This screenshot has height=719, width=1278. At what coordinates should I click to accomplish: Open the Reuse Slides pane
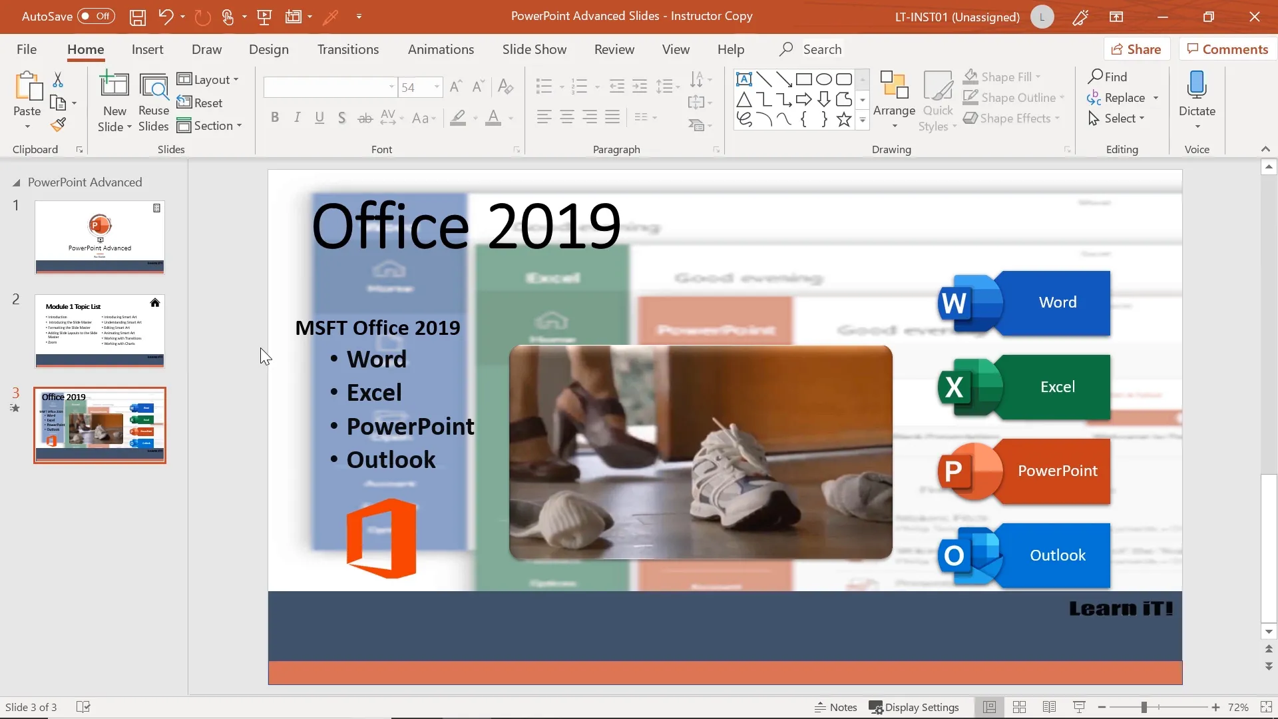(154, 103)
